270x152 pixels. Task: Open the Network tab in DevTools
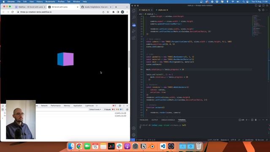[x=44, y=106]
